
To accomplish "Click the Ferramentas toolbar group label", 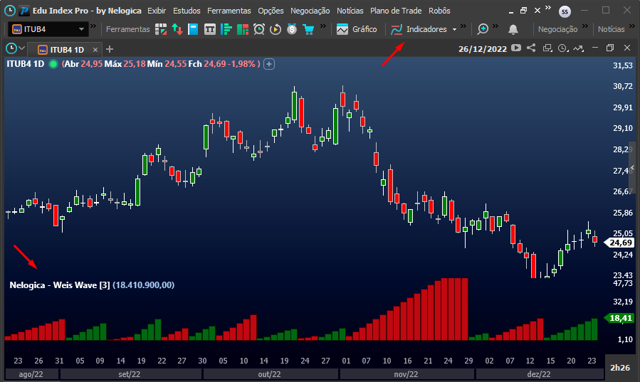I will click(127, 29).
